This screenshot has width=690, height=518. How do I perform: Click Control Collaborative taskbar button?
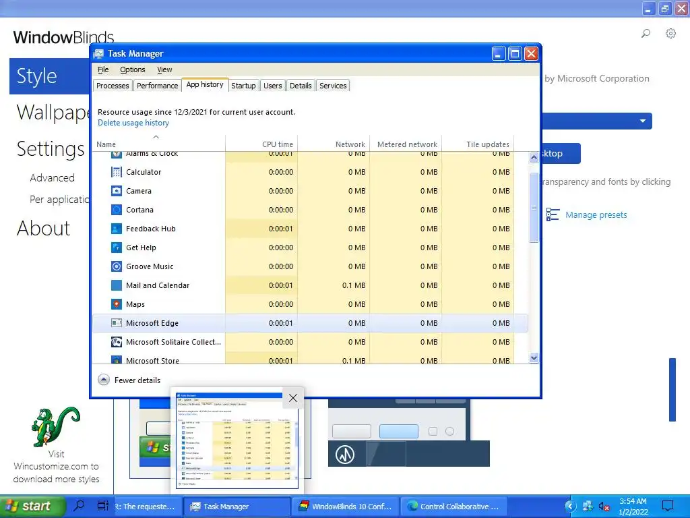(x=453, y=507)
